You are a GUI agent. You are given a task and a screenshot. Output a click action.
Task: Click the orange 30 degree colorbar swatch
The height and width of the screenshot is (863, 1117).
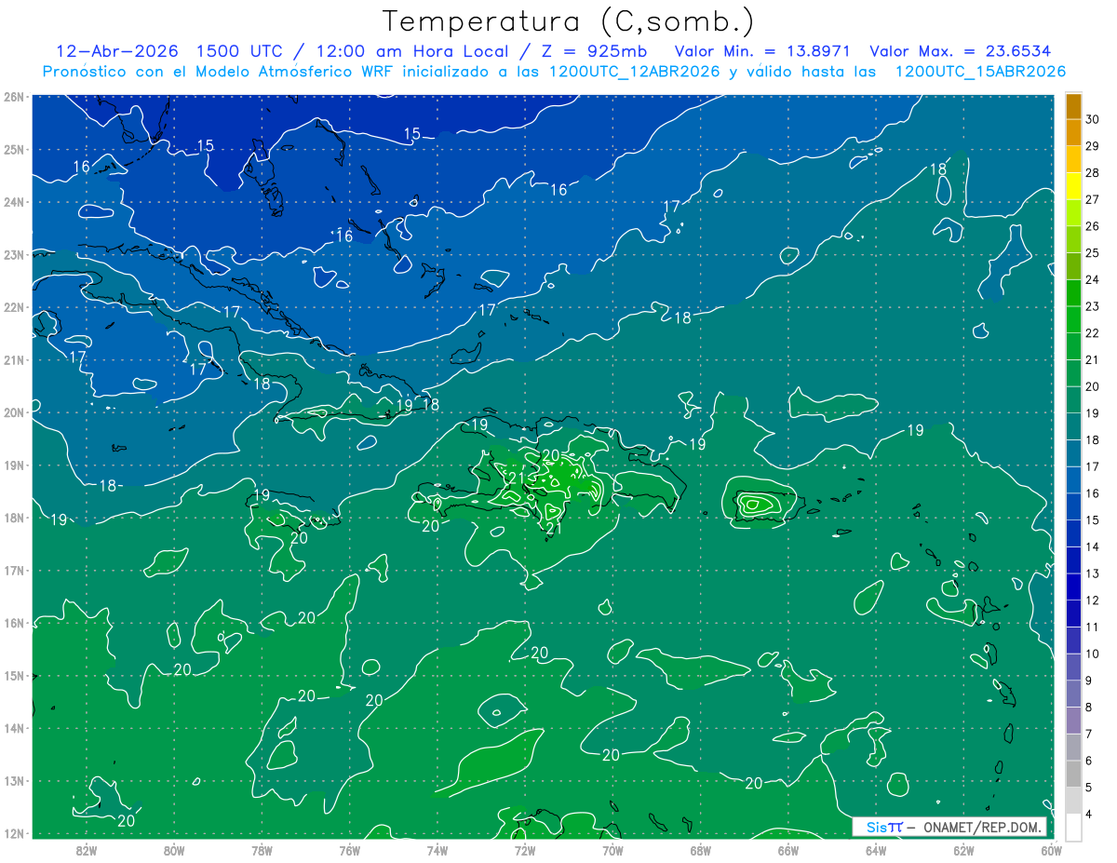click(1073, 107)
